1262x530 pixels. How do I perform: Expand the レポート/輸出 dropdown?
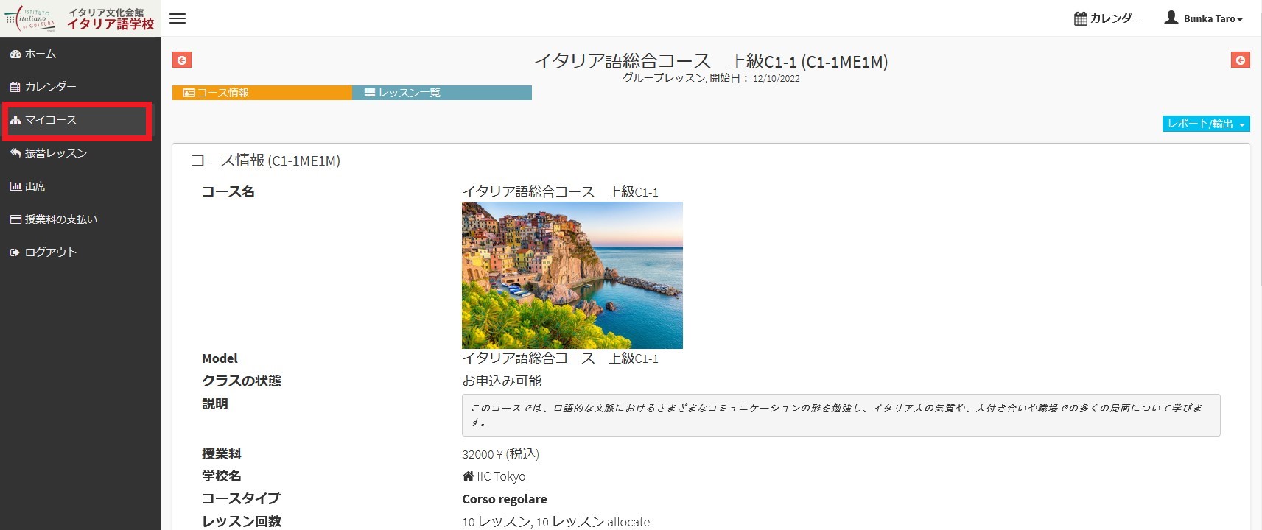(x=1205, y=124)
